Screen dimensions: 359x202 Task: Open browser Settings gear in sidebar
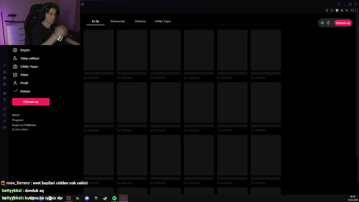click(x=4, y=127)
